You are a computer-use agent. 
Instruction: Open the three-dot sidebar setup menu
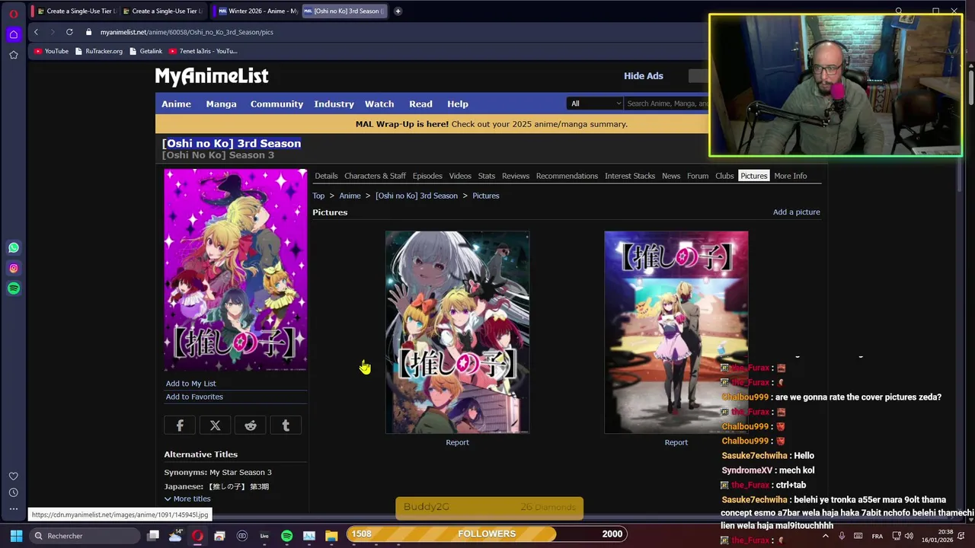14,508
